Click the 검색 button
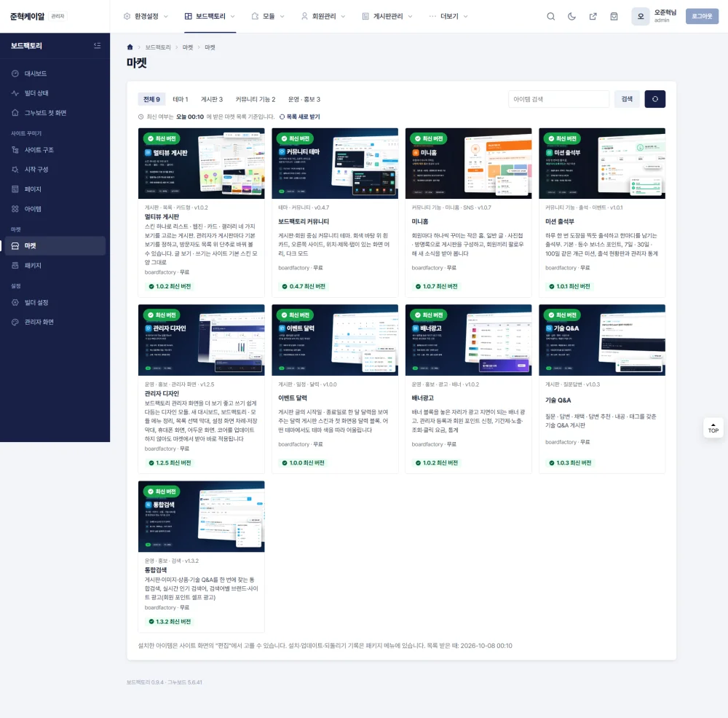The image size is (728, 718). coord(627,99)
